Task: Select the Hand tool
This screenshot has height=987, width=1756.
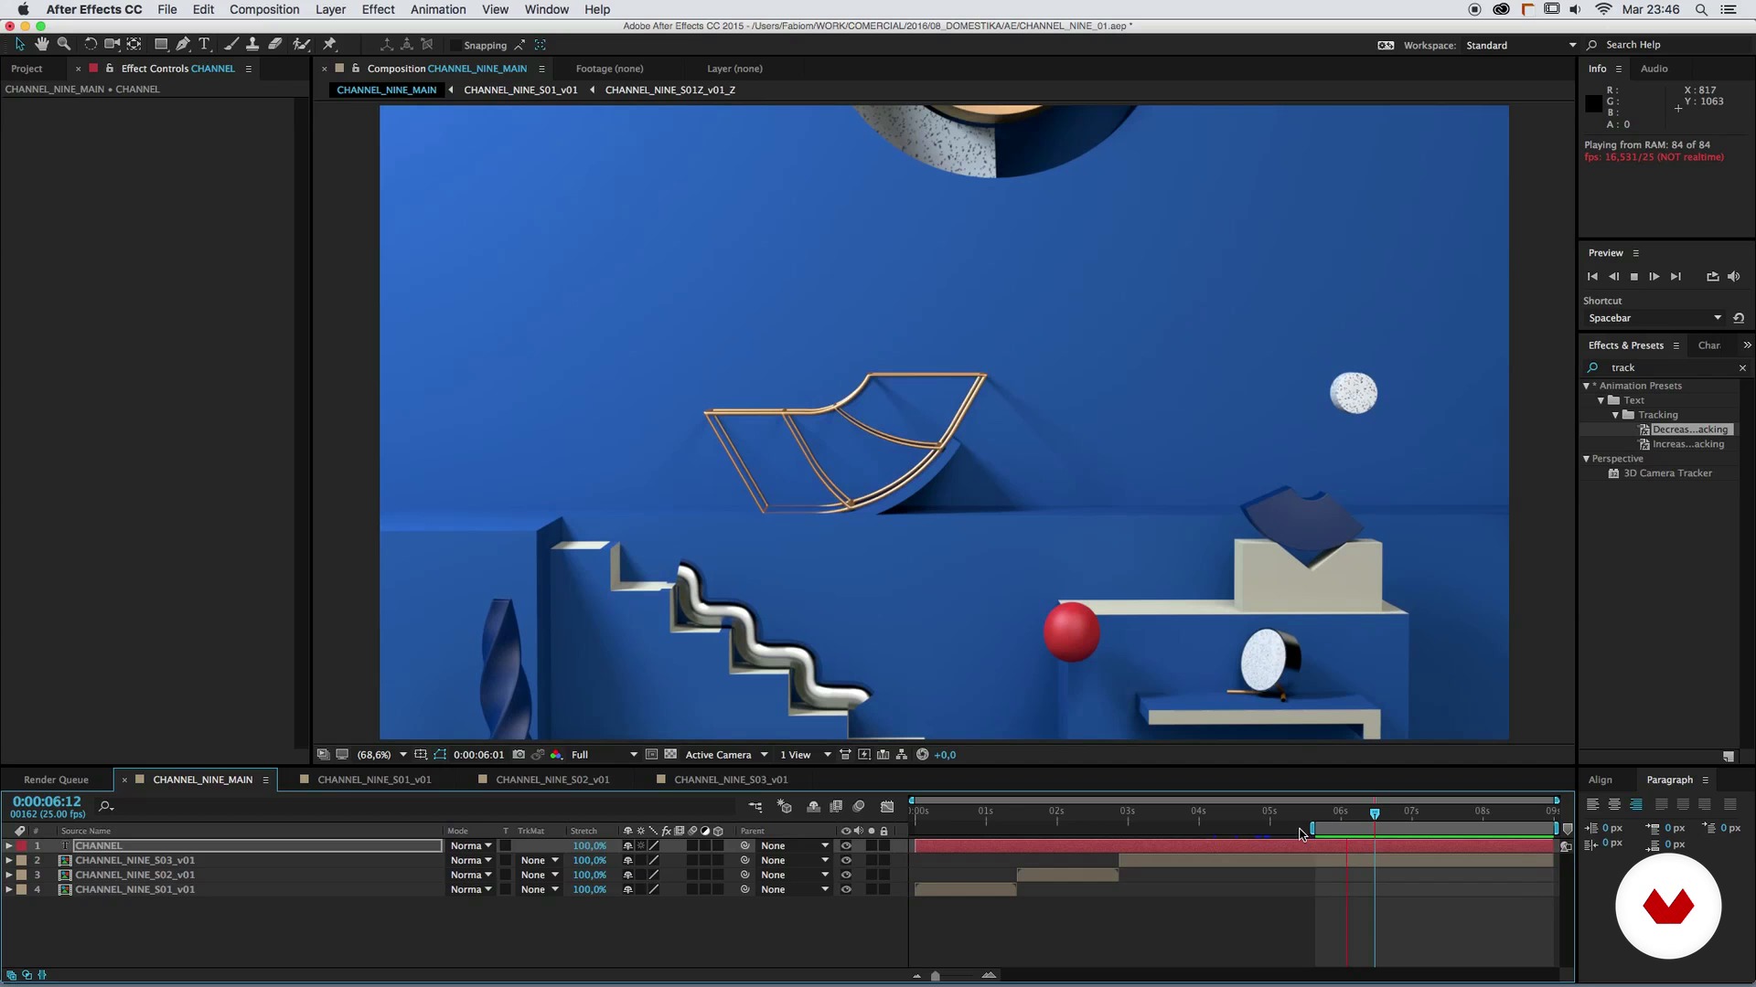Action: [x=41, y=44]
